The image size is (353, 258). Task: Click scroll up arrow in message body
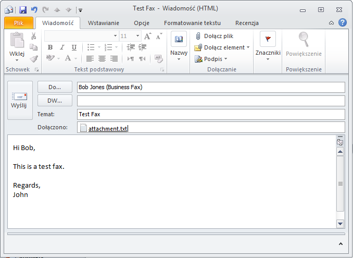(340, 152)
